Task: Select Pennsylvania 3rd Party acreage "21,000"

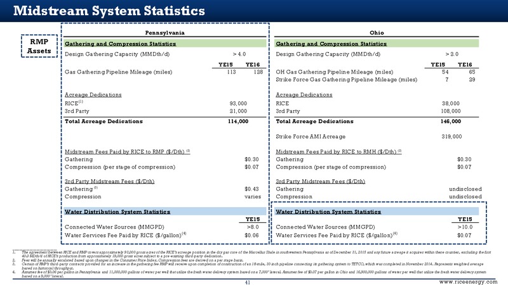Action: click(x=238, y=111)
